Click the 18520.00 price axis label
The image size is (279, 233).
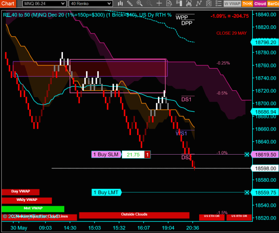(x=266, y=218)
